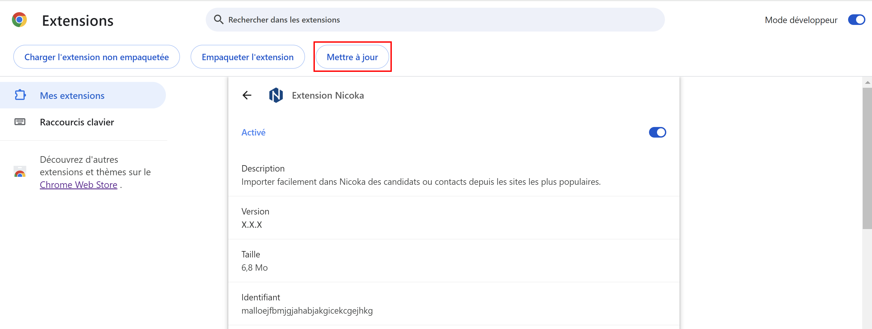Click the size value 6,8 Mo
Image resolution: width=872 pixels, height=329 pixels.
pyautogui.click(x=254, y=268)
